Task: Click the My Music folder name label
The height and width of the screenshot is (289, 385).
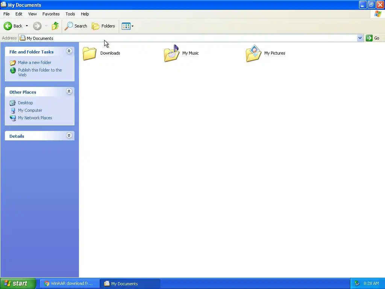Action: point(191,53)
